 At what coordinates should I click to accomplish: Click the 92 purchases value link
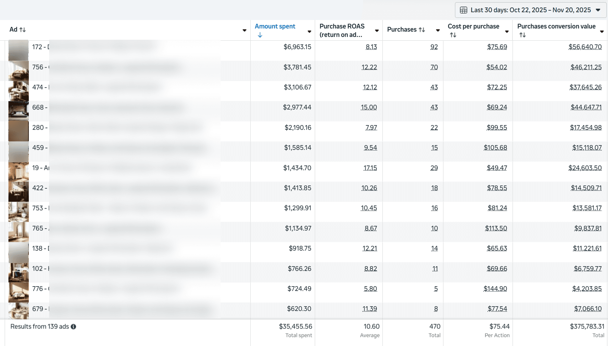click(x=434, y=47)
